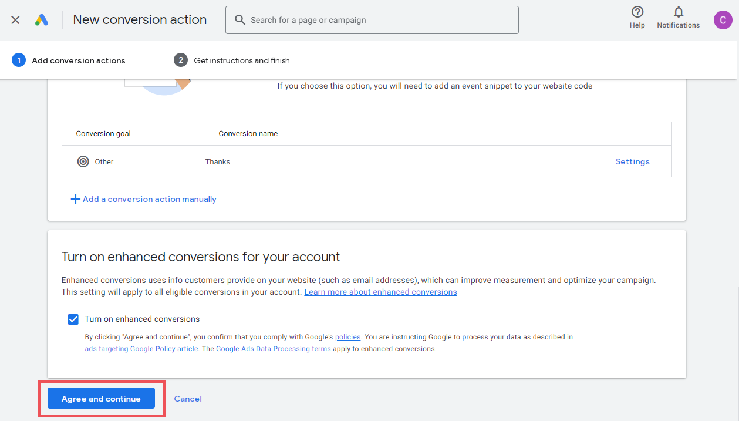739x421 pixels.
Task: Select step 2 Get instructions and finish
Action: [232, 60]
